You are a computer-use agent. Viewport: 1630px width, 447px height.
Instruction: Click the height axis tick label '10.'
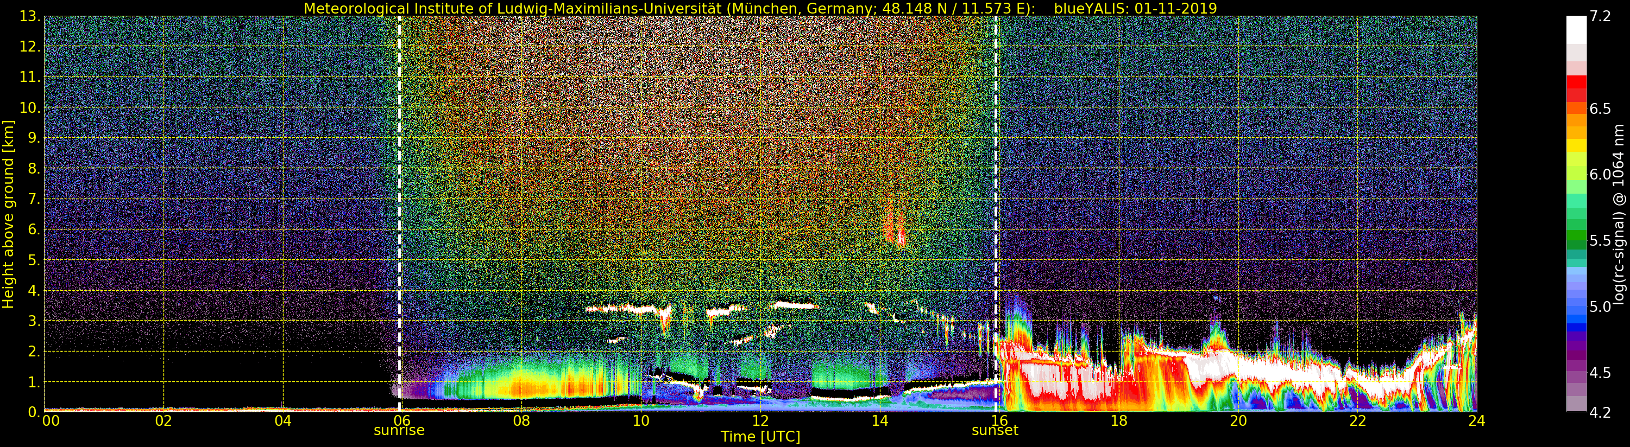pyautogui.click(x=30, y=107)
